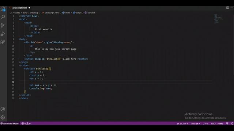Click Ln 21, Col 9 cursor position

tap(182, 123)
